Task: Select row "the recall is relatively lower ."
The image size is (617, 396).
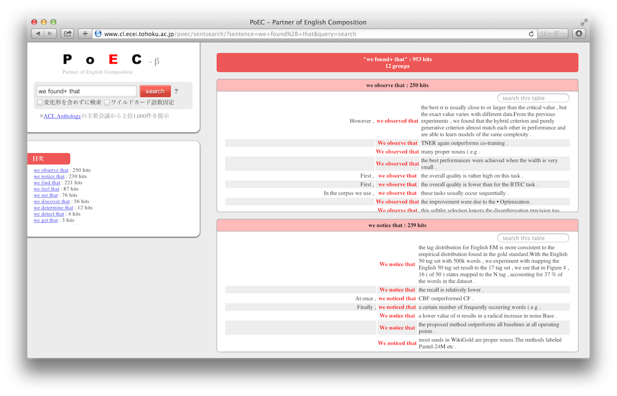Action: pyautogui.click(x=397, y=290)
